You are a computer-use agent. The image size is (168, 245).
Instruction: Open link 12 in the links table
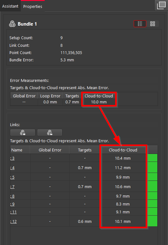point(14,222)
